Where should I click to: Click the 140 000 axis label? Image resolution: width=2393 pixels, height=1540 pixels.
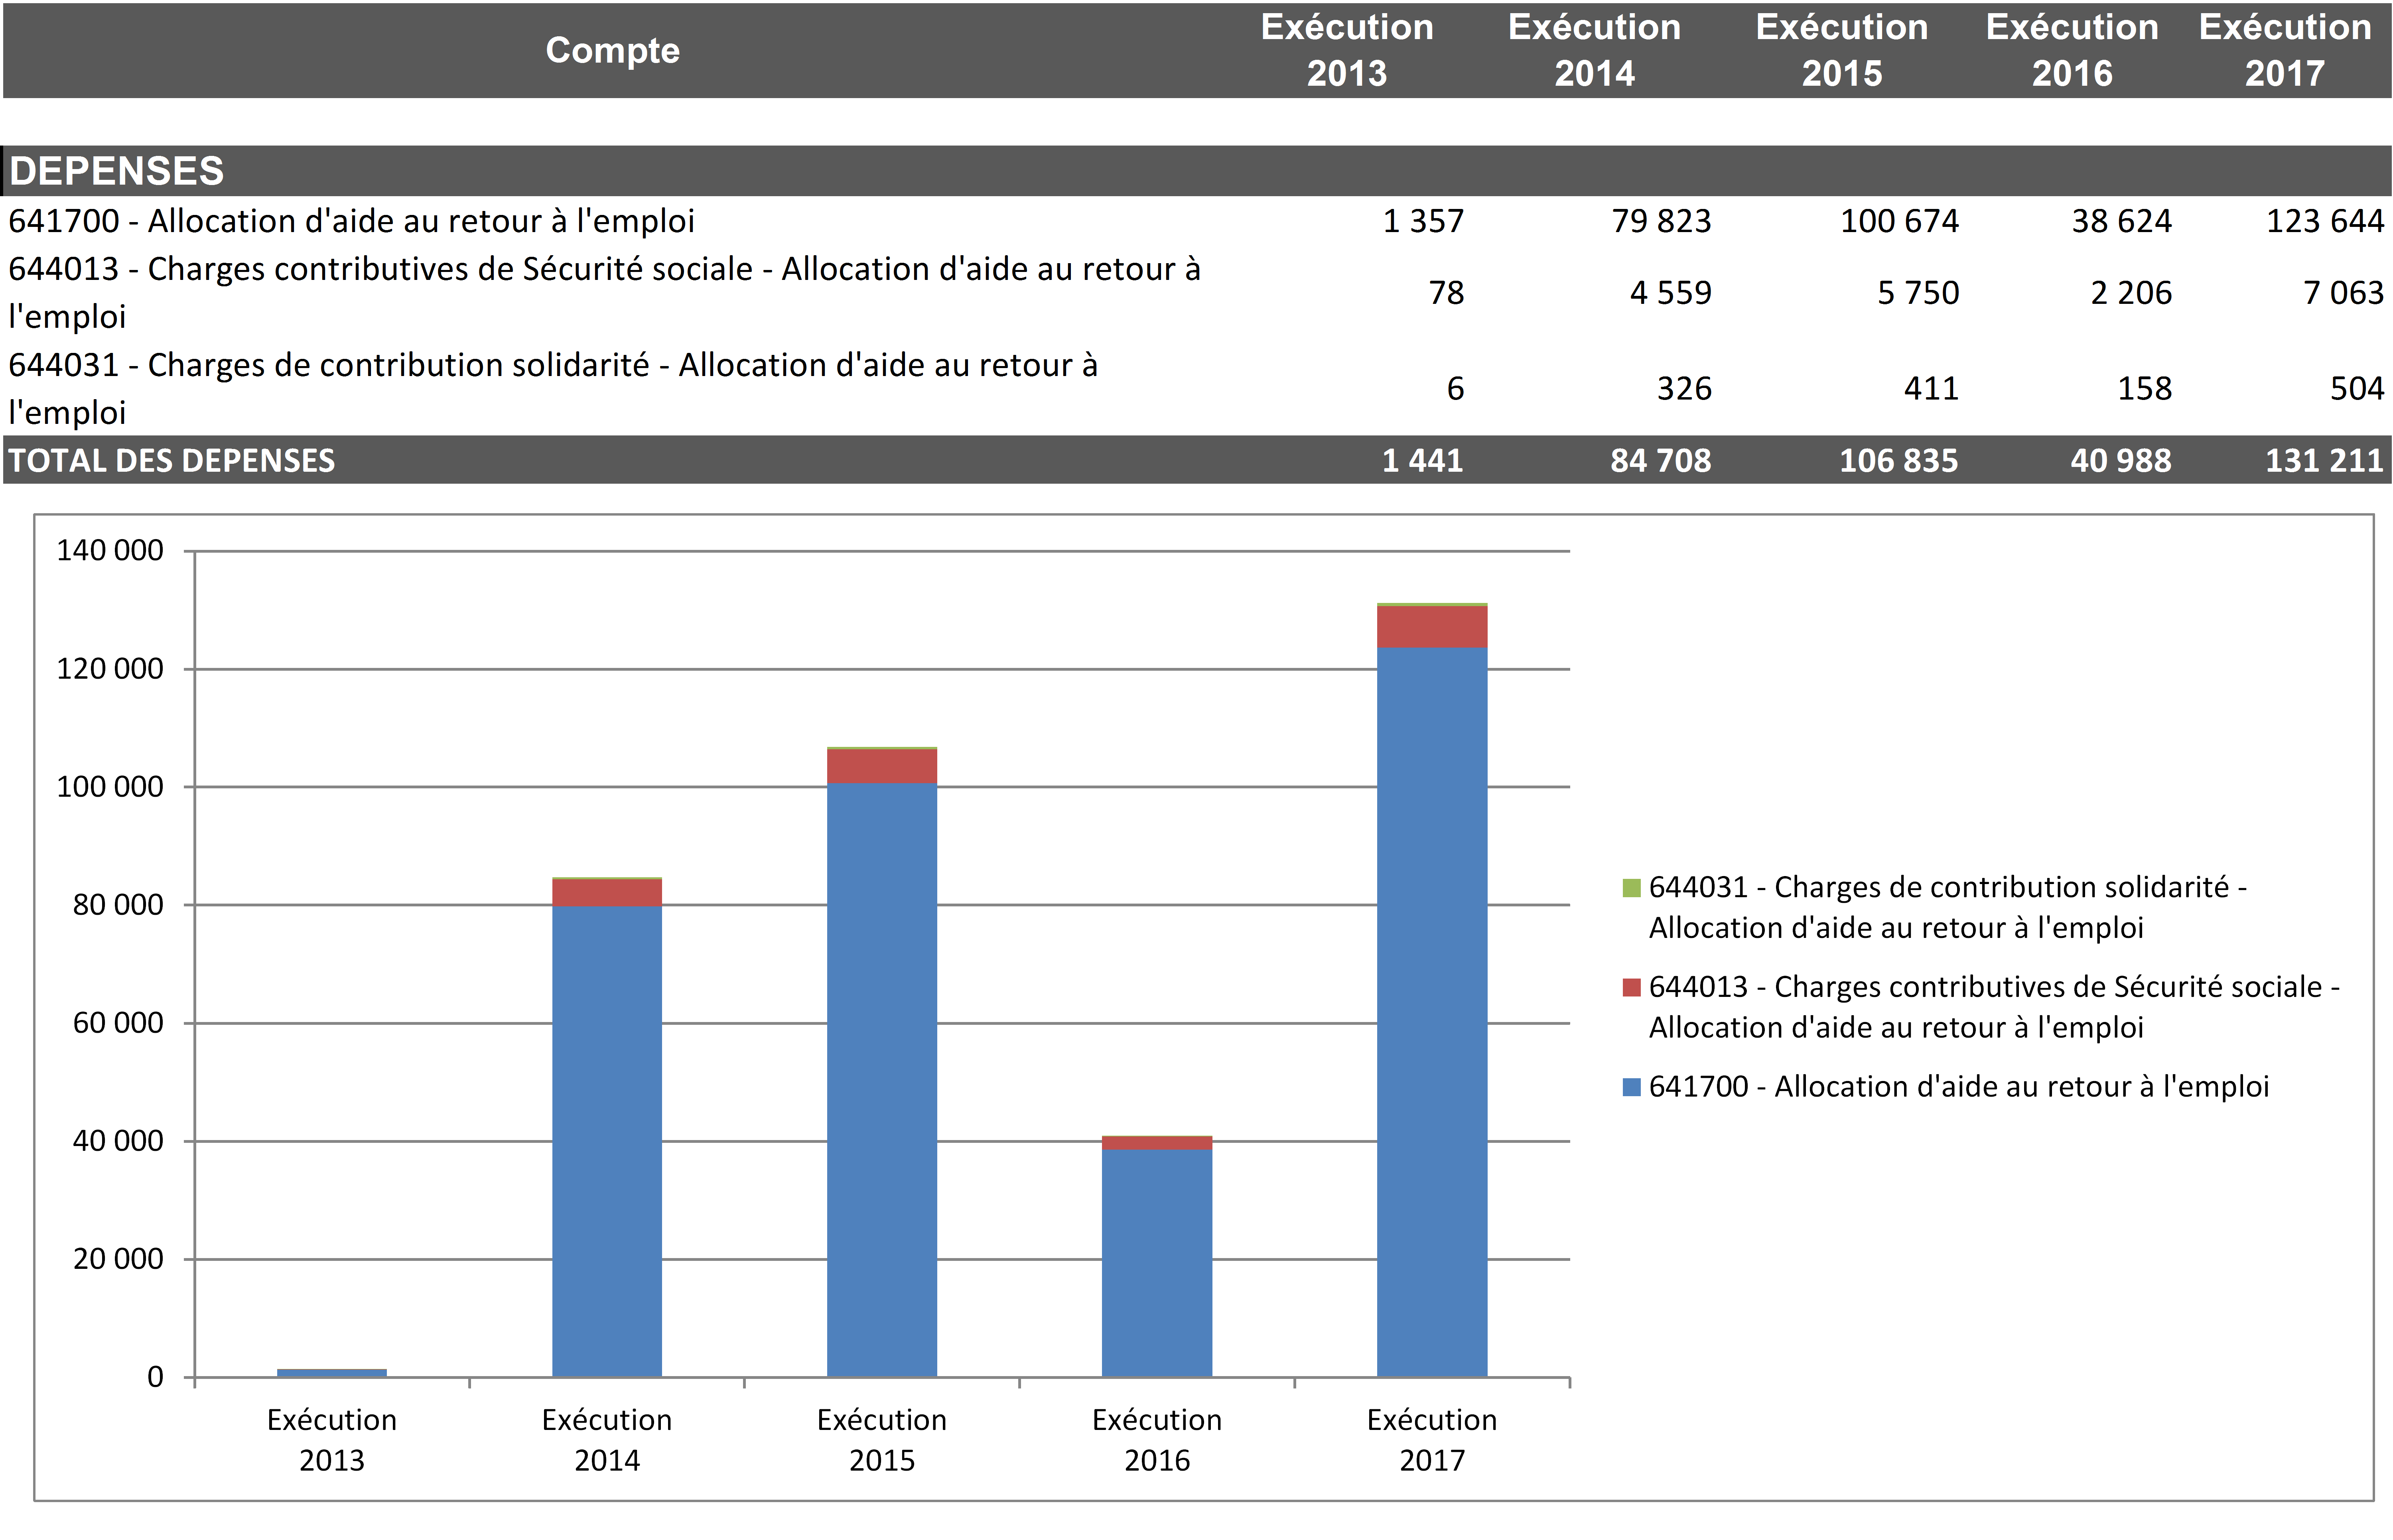(x=110, y=550)
